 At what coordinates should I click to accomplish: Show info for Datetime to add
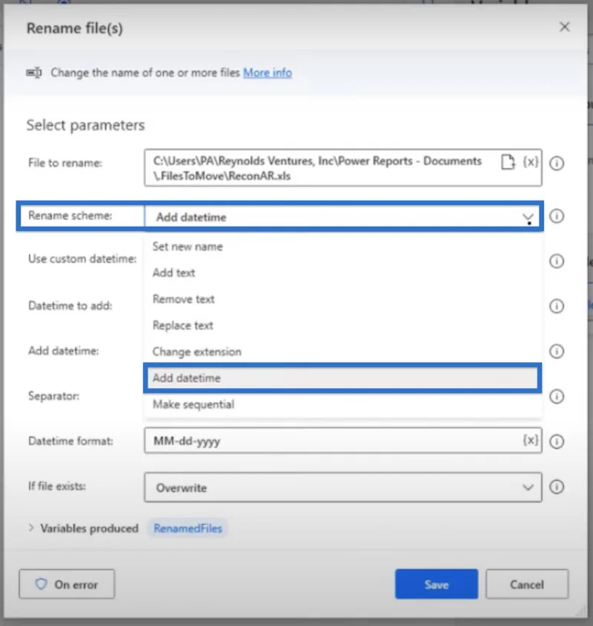(x=557, y=306)
